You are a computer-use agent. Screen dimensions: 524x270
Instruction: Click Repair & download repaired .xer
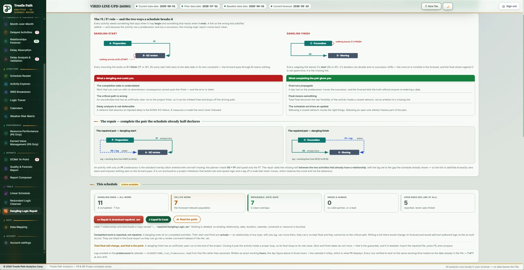[119, 220]
